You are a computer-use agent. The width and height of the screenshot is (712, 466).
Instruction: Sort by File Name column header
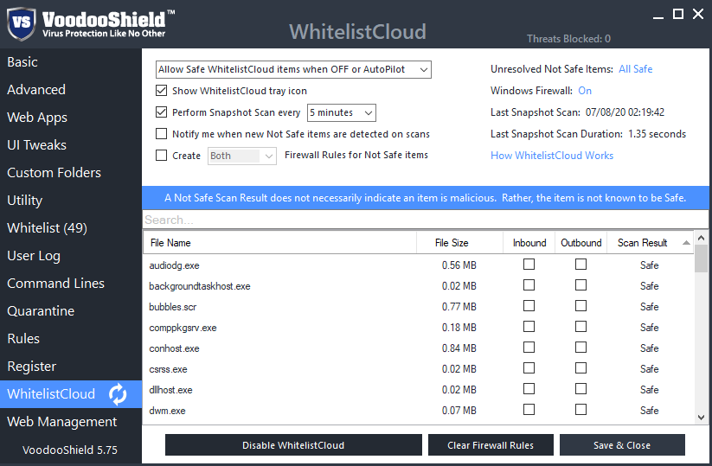[279, 243]
